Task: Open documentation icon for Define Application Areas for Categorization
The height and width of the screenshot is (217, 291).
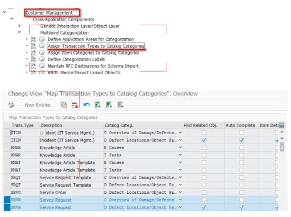Action: [x=33, y=39]
